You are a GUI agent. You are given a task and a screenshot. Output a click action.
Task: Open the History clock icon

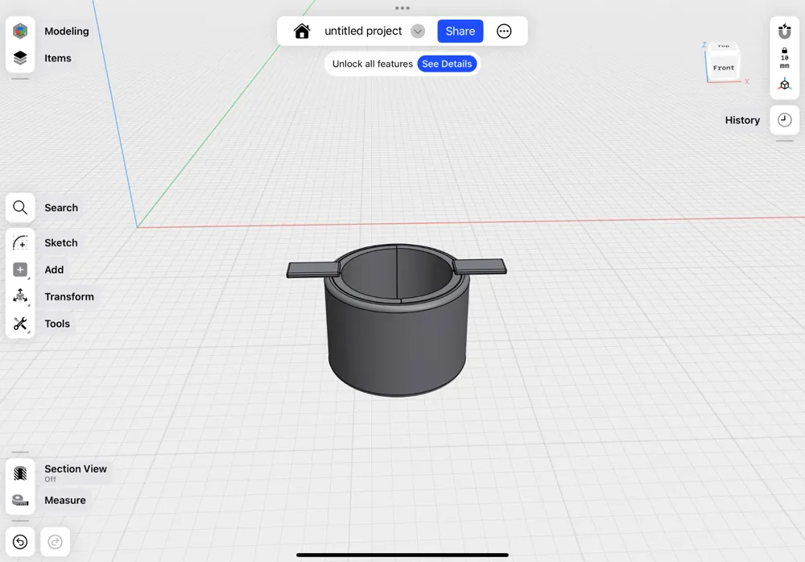784,120
